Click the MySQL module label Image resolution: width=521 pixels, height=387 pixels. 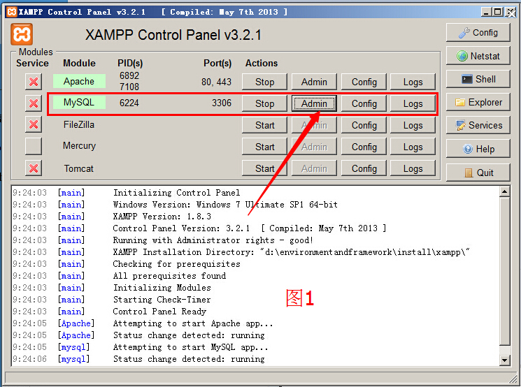point(79,102)
